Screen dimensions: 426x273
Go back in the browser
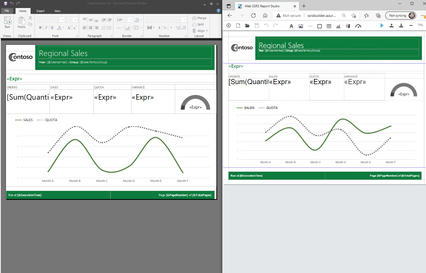(x=230, y=16)
